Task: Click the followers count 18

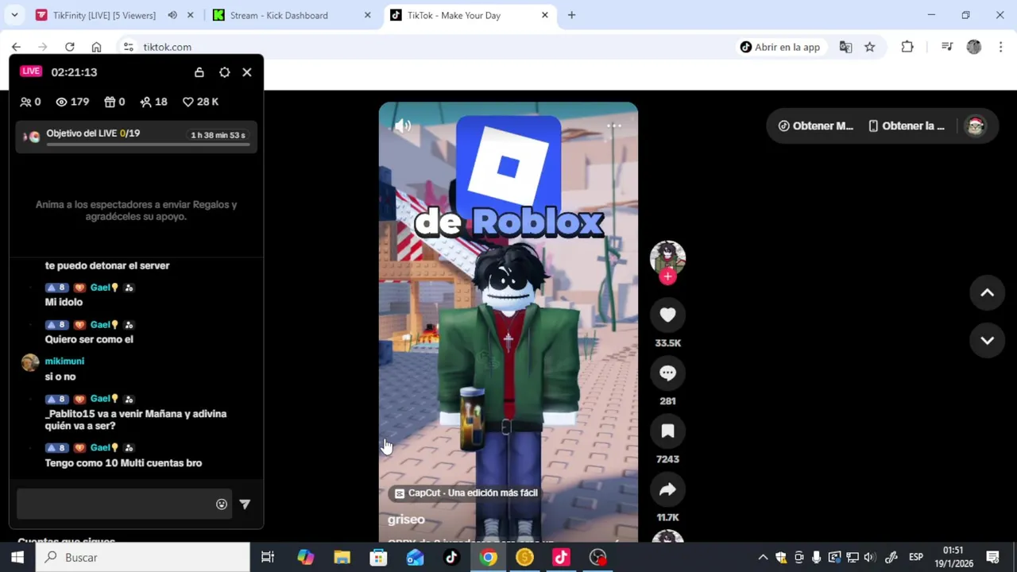Action: [153, 102]
